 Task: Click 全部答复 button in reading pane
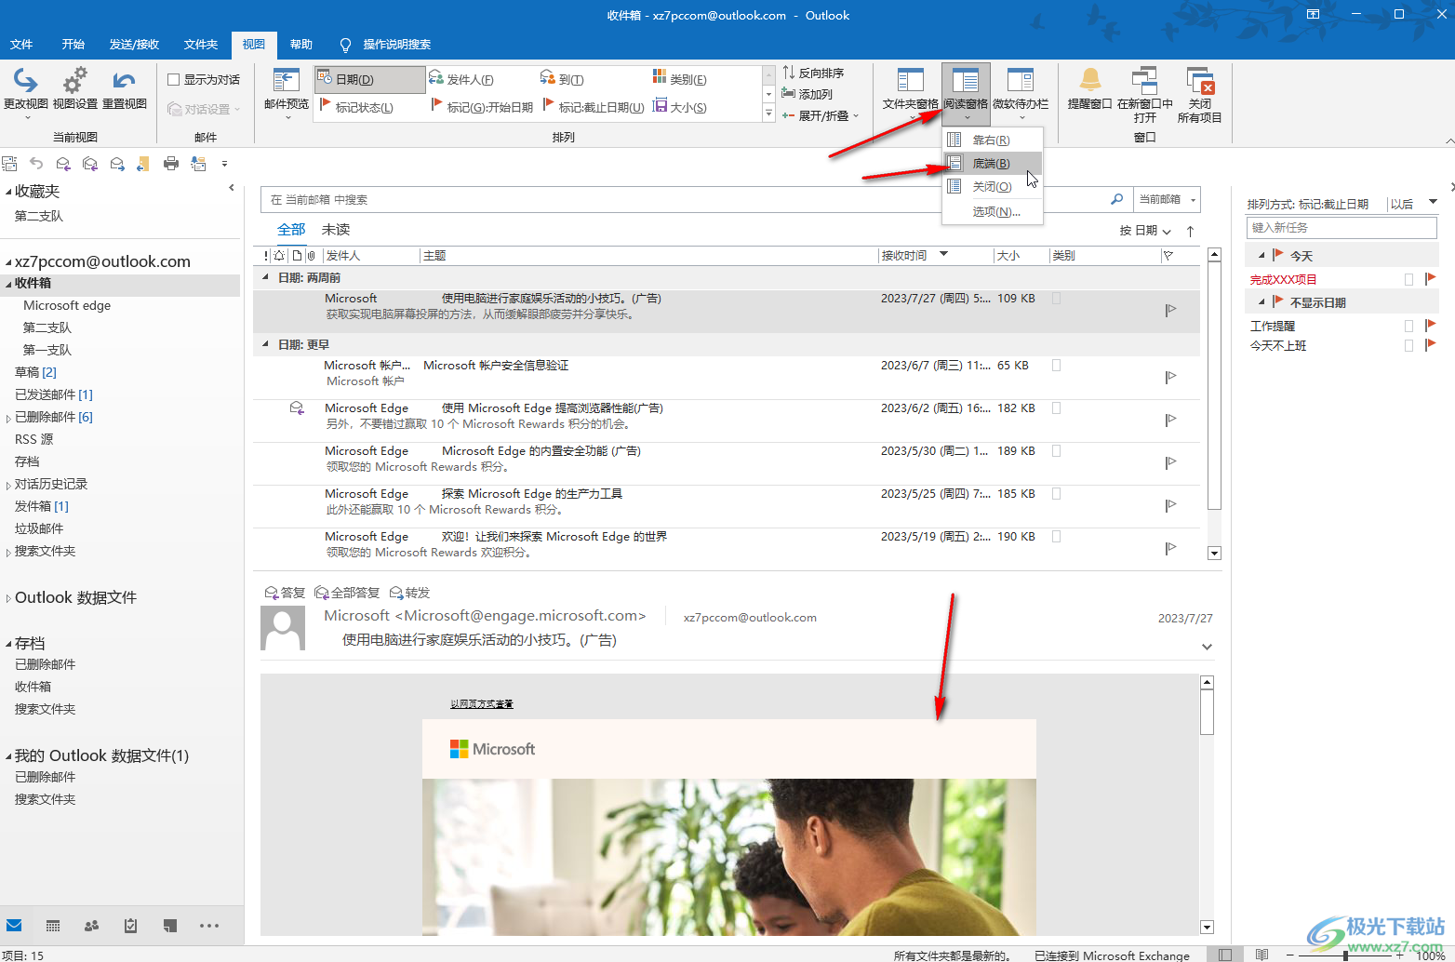pyautogui.click(x=347, y=593)
